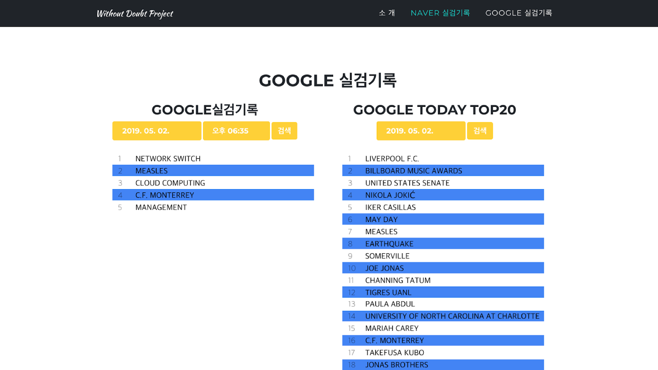Click 검색 button under GOOGLE TODAY TOP20

(480, 131)
